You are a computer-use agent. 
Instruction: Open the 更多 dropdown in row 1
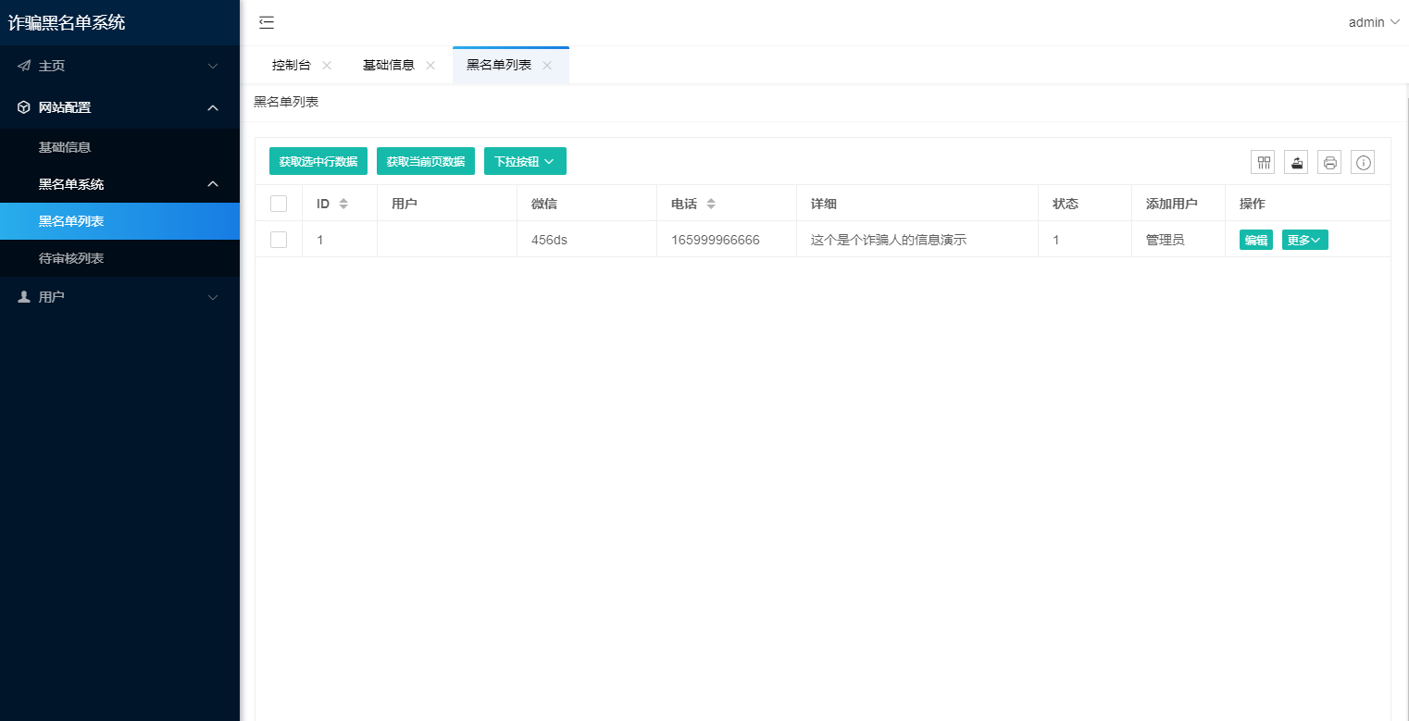point(1305,240)
